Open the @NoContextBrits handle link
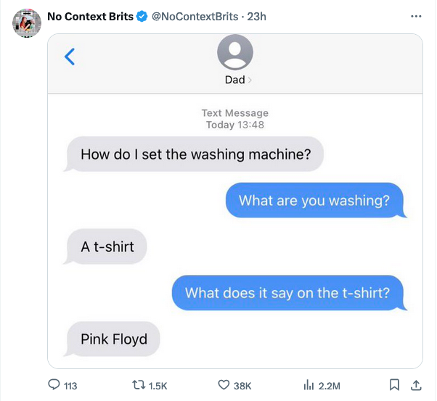437x401 pixels. tap(194, 16)
